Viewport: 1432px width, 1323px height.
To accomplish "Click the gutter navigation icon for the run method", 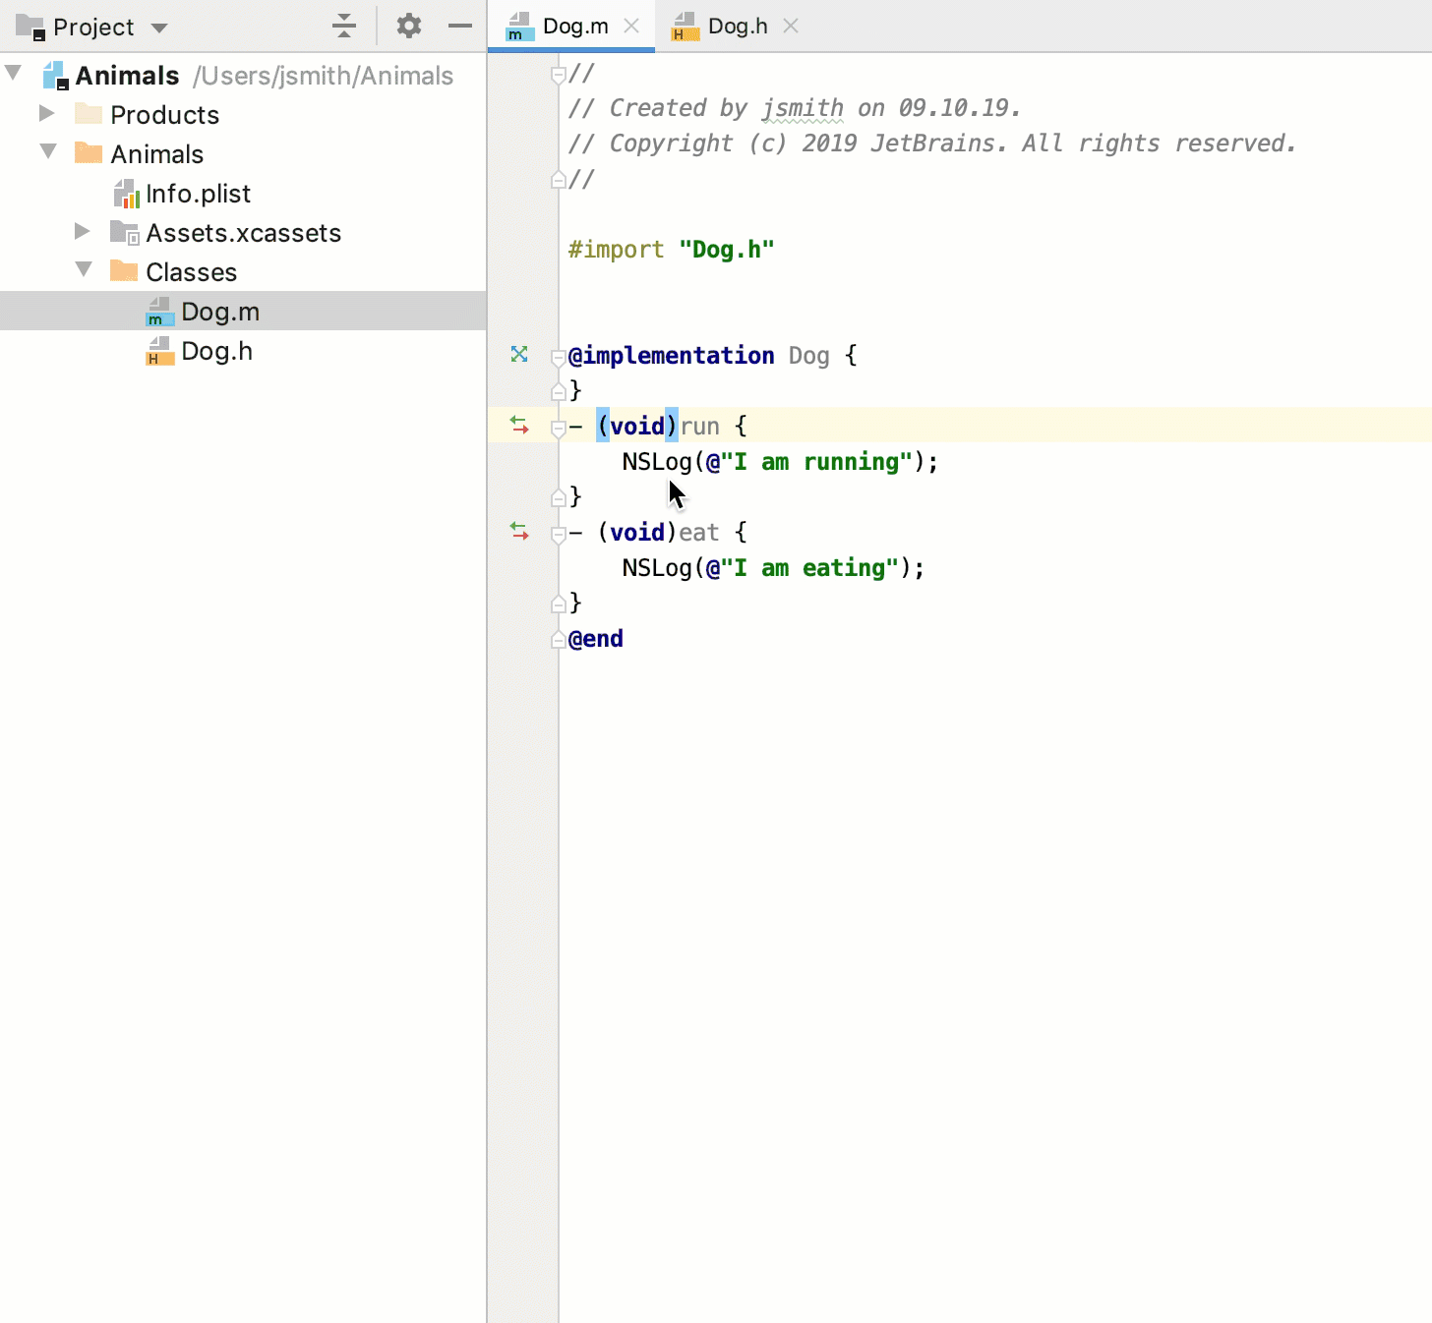I will pos(518,425).
